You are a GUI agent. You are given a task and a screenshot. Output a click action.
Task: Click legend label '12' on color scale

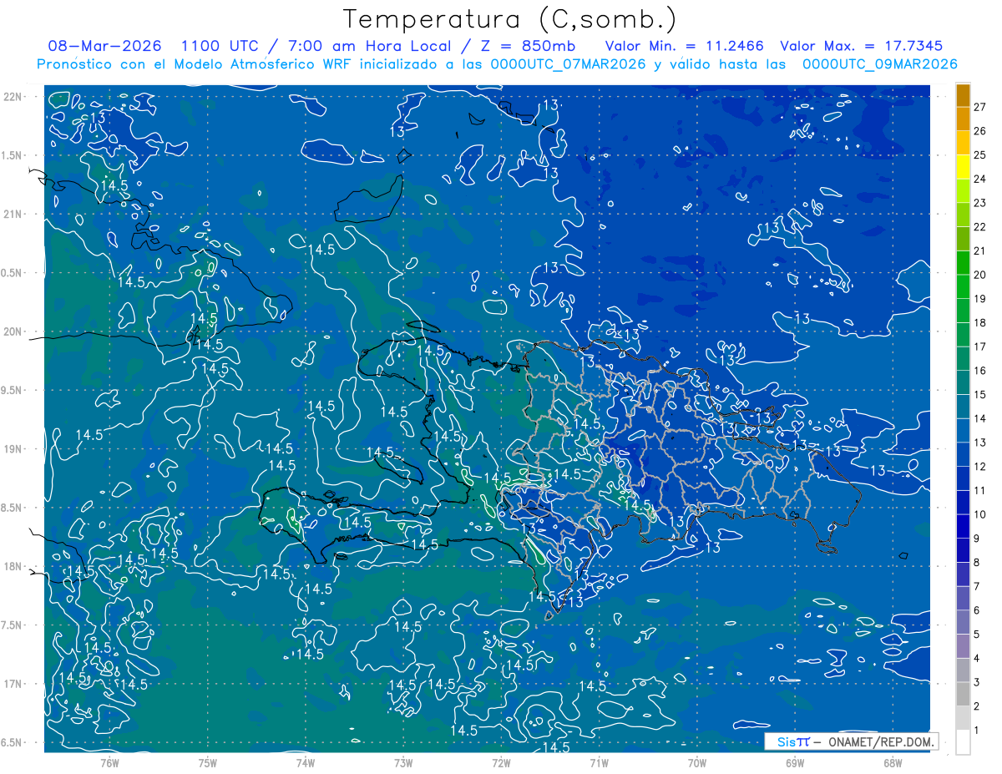point(980,466)
